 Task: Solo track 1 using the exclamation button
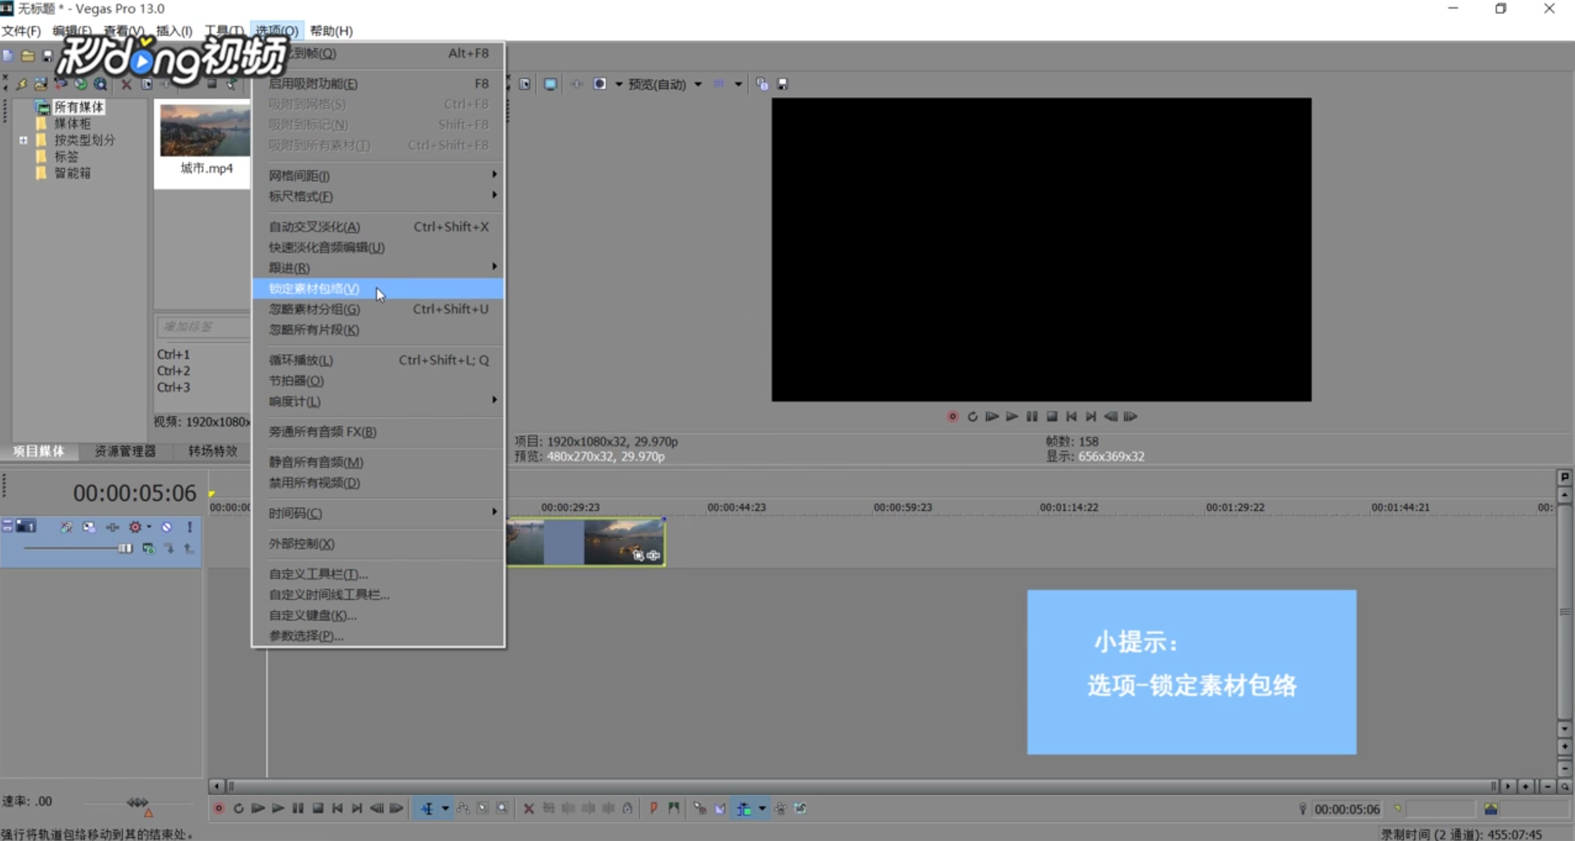[188, 527]
